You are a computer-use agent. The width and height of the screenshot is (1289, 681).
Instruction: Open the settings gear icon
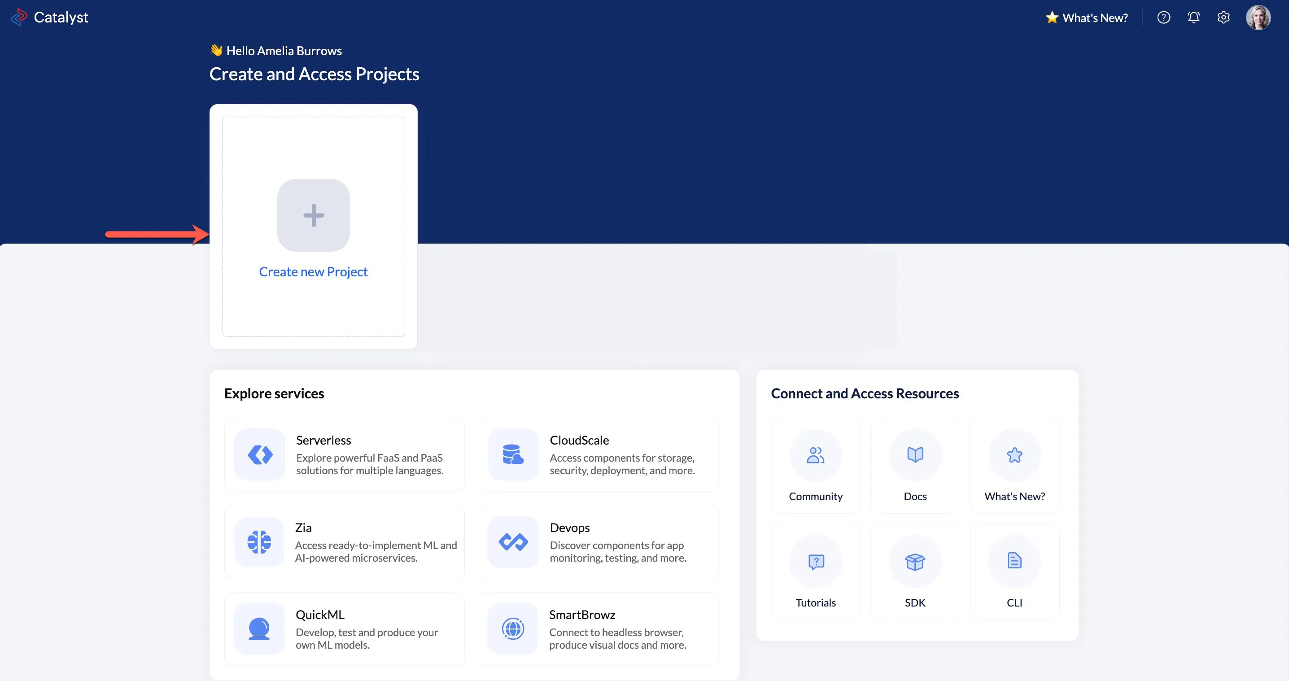[x=1223, y=17]
